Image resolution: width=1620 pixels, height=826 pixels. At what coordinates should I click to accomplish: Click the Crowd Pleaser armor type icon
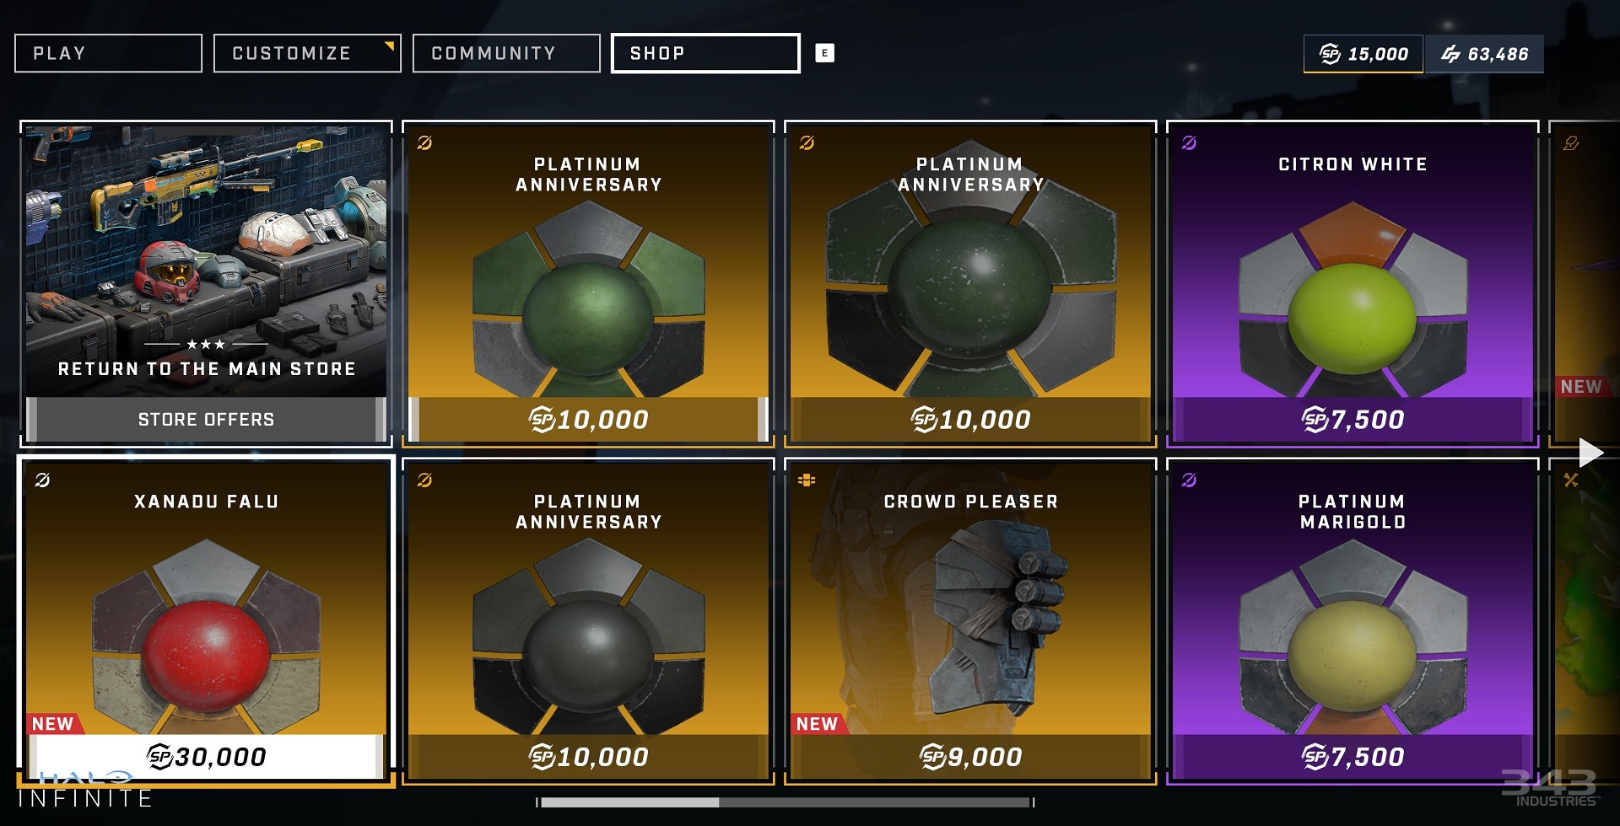(807, 480)
